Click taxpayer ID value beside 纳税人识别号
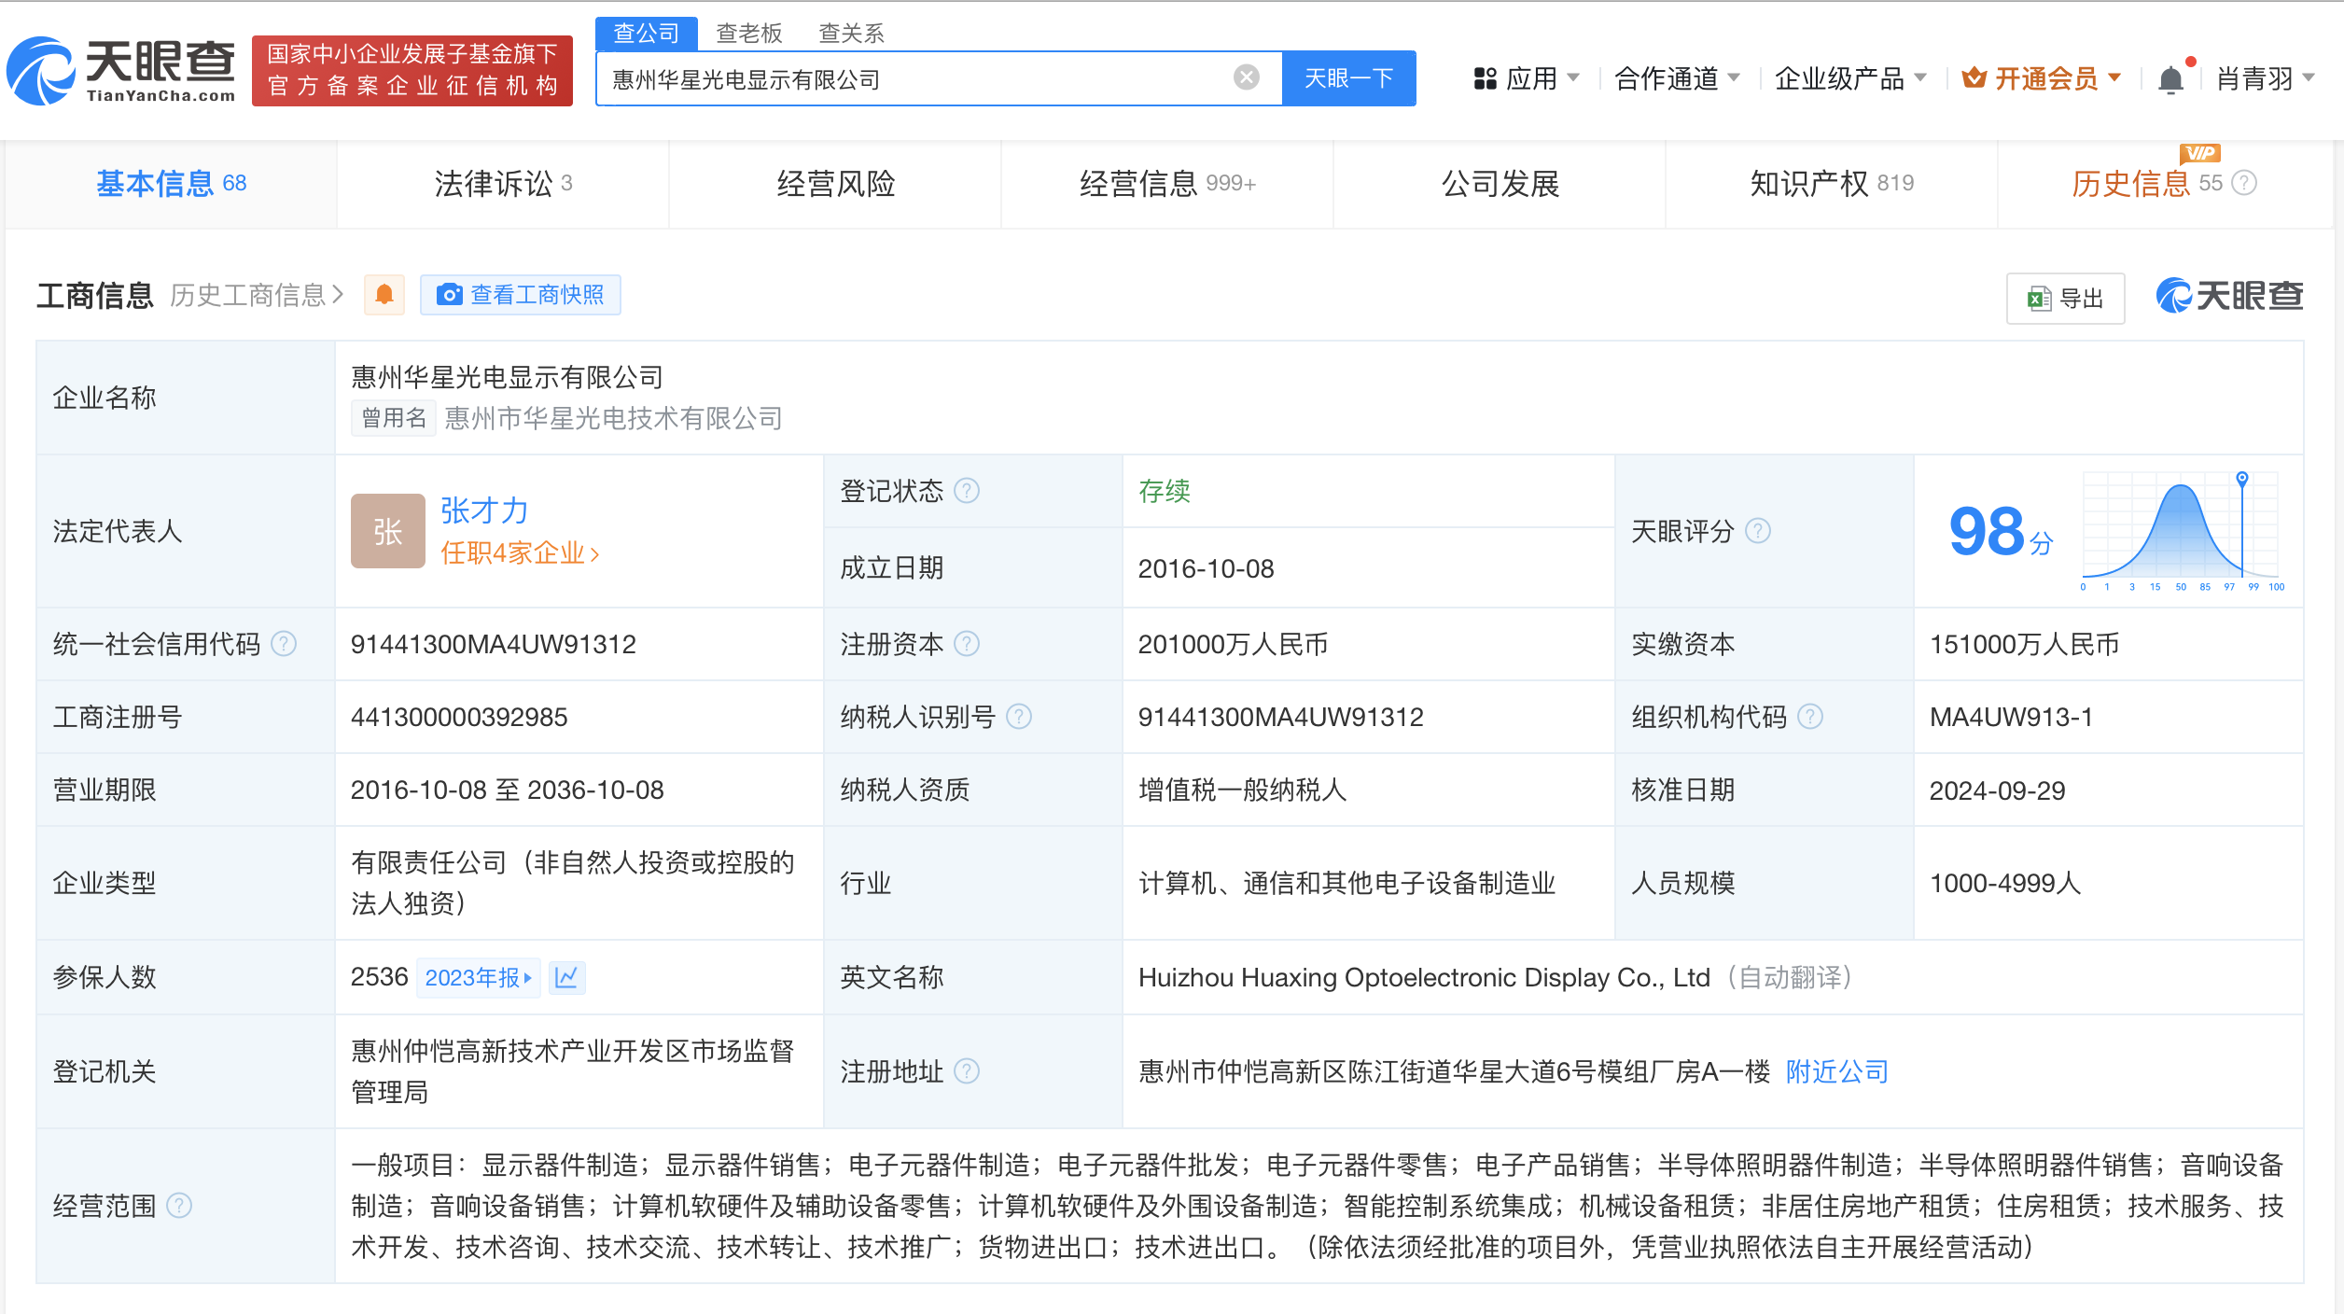 click(1280, 717)
